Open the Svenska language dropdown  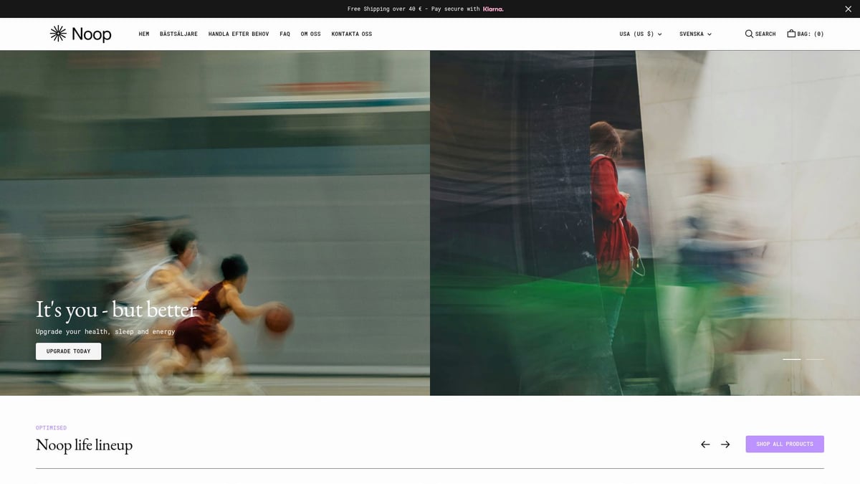pos(695,34)
